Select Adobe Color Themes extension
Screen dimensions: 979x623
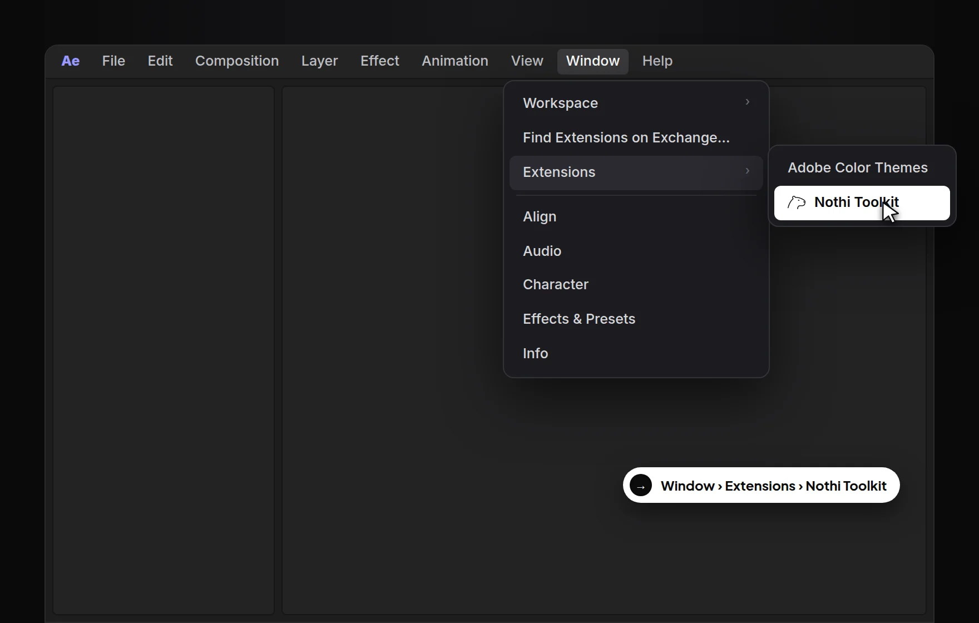pyautogui.click(x=862, y=168)
